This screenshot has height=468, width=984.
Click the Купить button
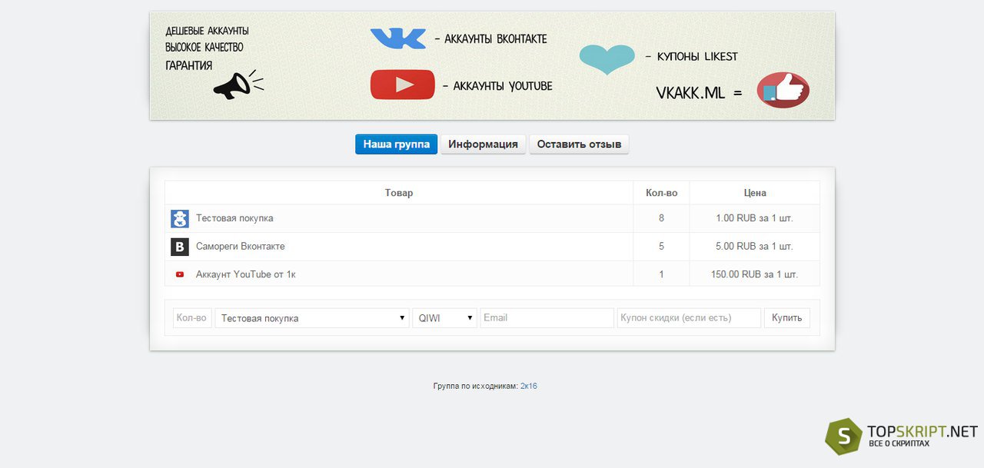(786, 318)
